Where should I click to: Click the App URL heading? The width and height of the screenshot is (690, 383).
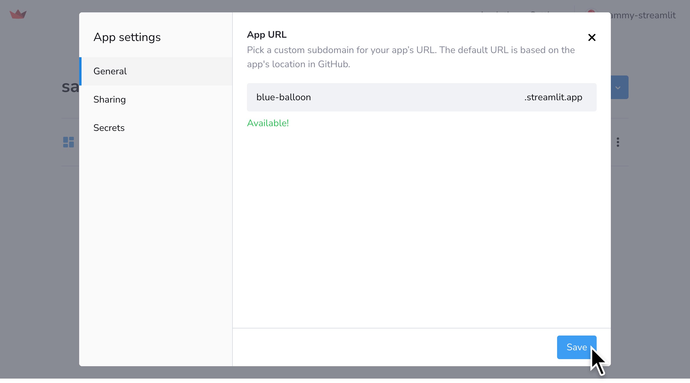tap(266, 34)
